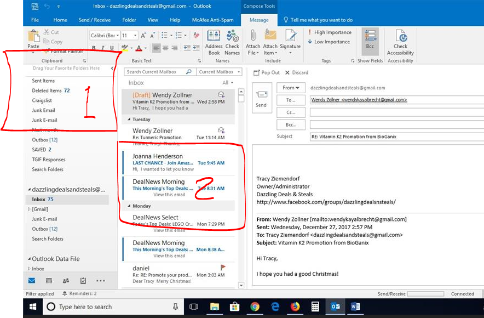Screen dimensions: 484x318
Task: Click message list scrollbar down arrow
Action: (241, 285)
